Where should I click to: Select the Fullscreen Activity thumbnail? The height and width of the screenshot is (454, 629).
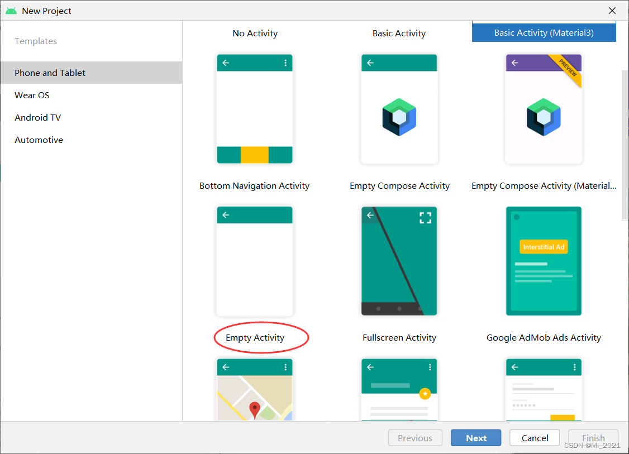coord(399,261)
